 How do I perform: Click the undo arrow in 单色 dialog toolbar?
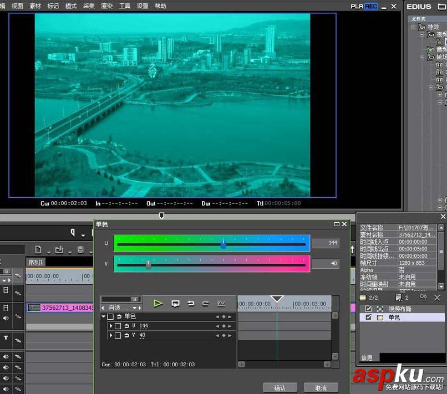(x=191, y=304)
